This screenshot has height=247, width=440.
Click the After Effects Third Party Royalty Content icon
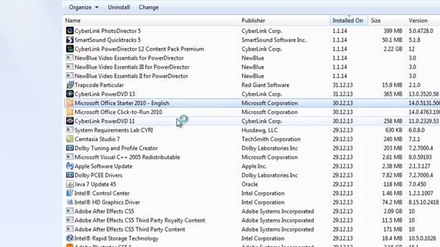69,220
